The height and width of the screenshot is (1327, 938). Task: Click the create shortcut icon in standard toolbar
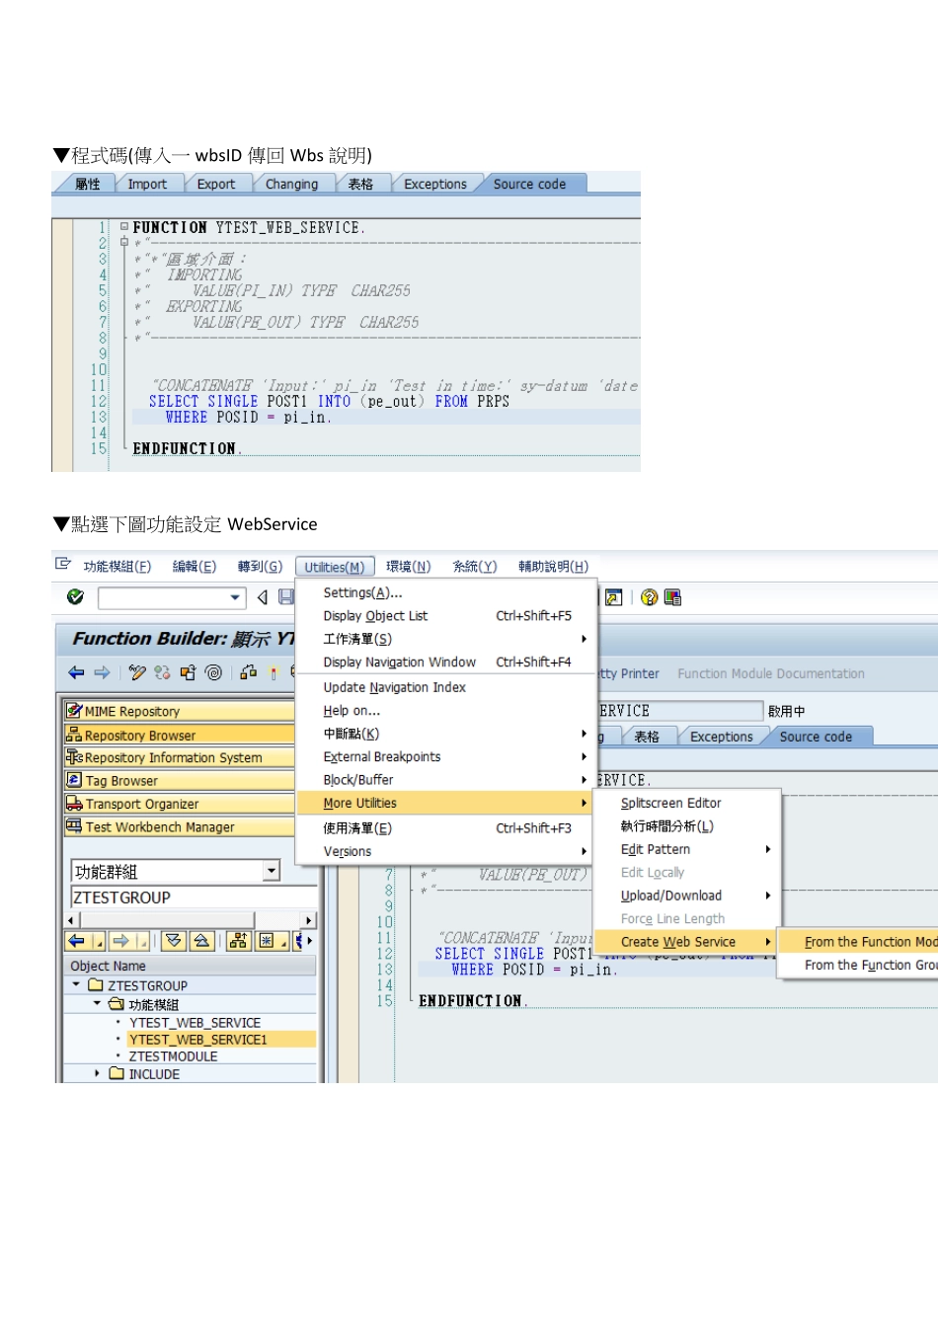[613, 596]
